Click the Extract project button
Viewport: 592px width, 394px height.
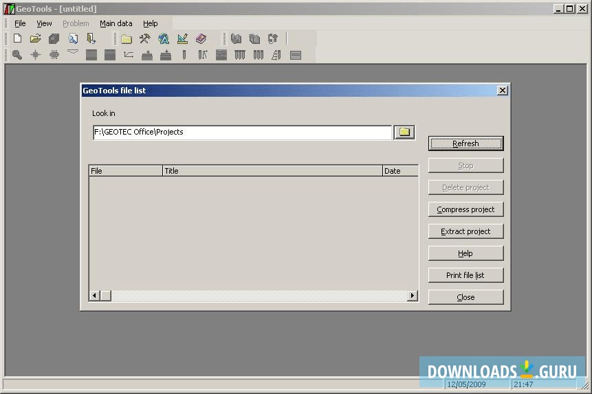(x=465, y=231)
